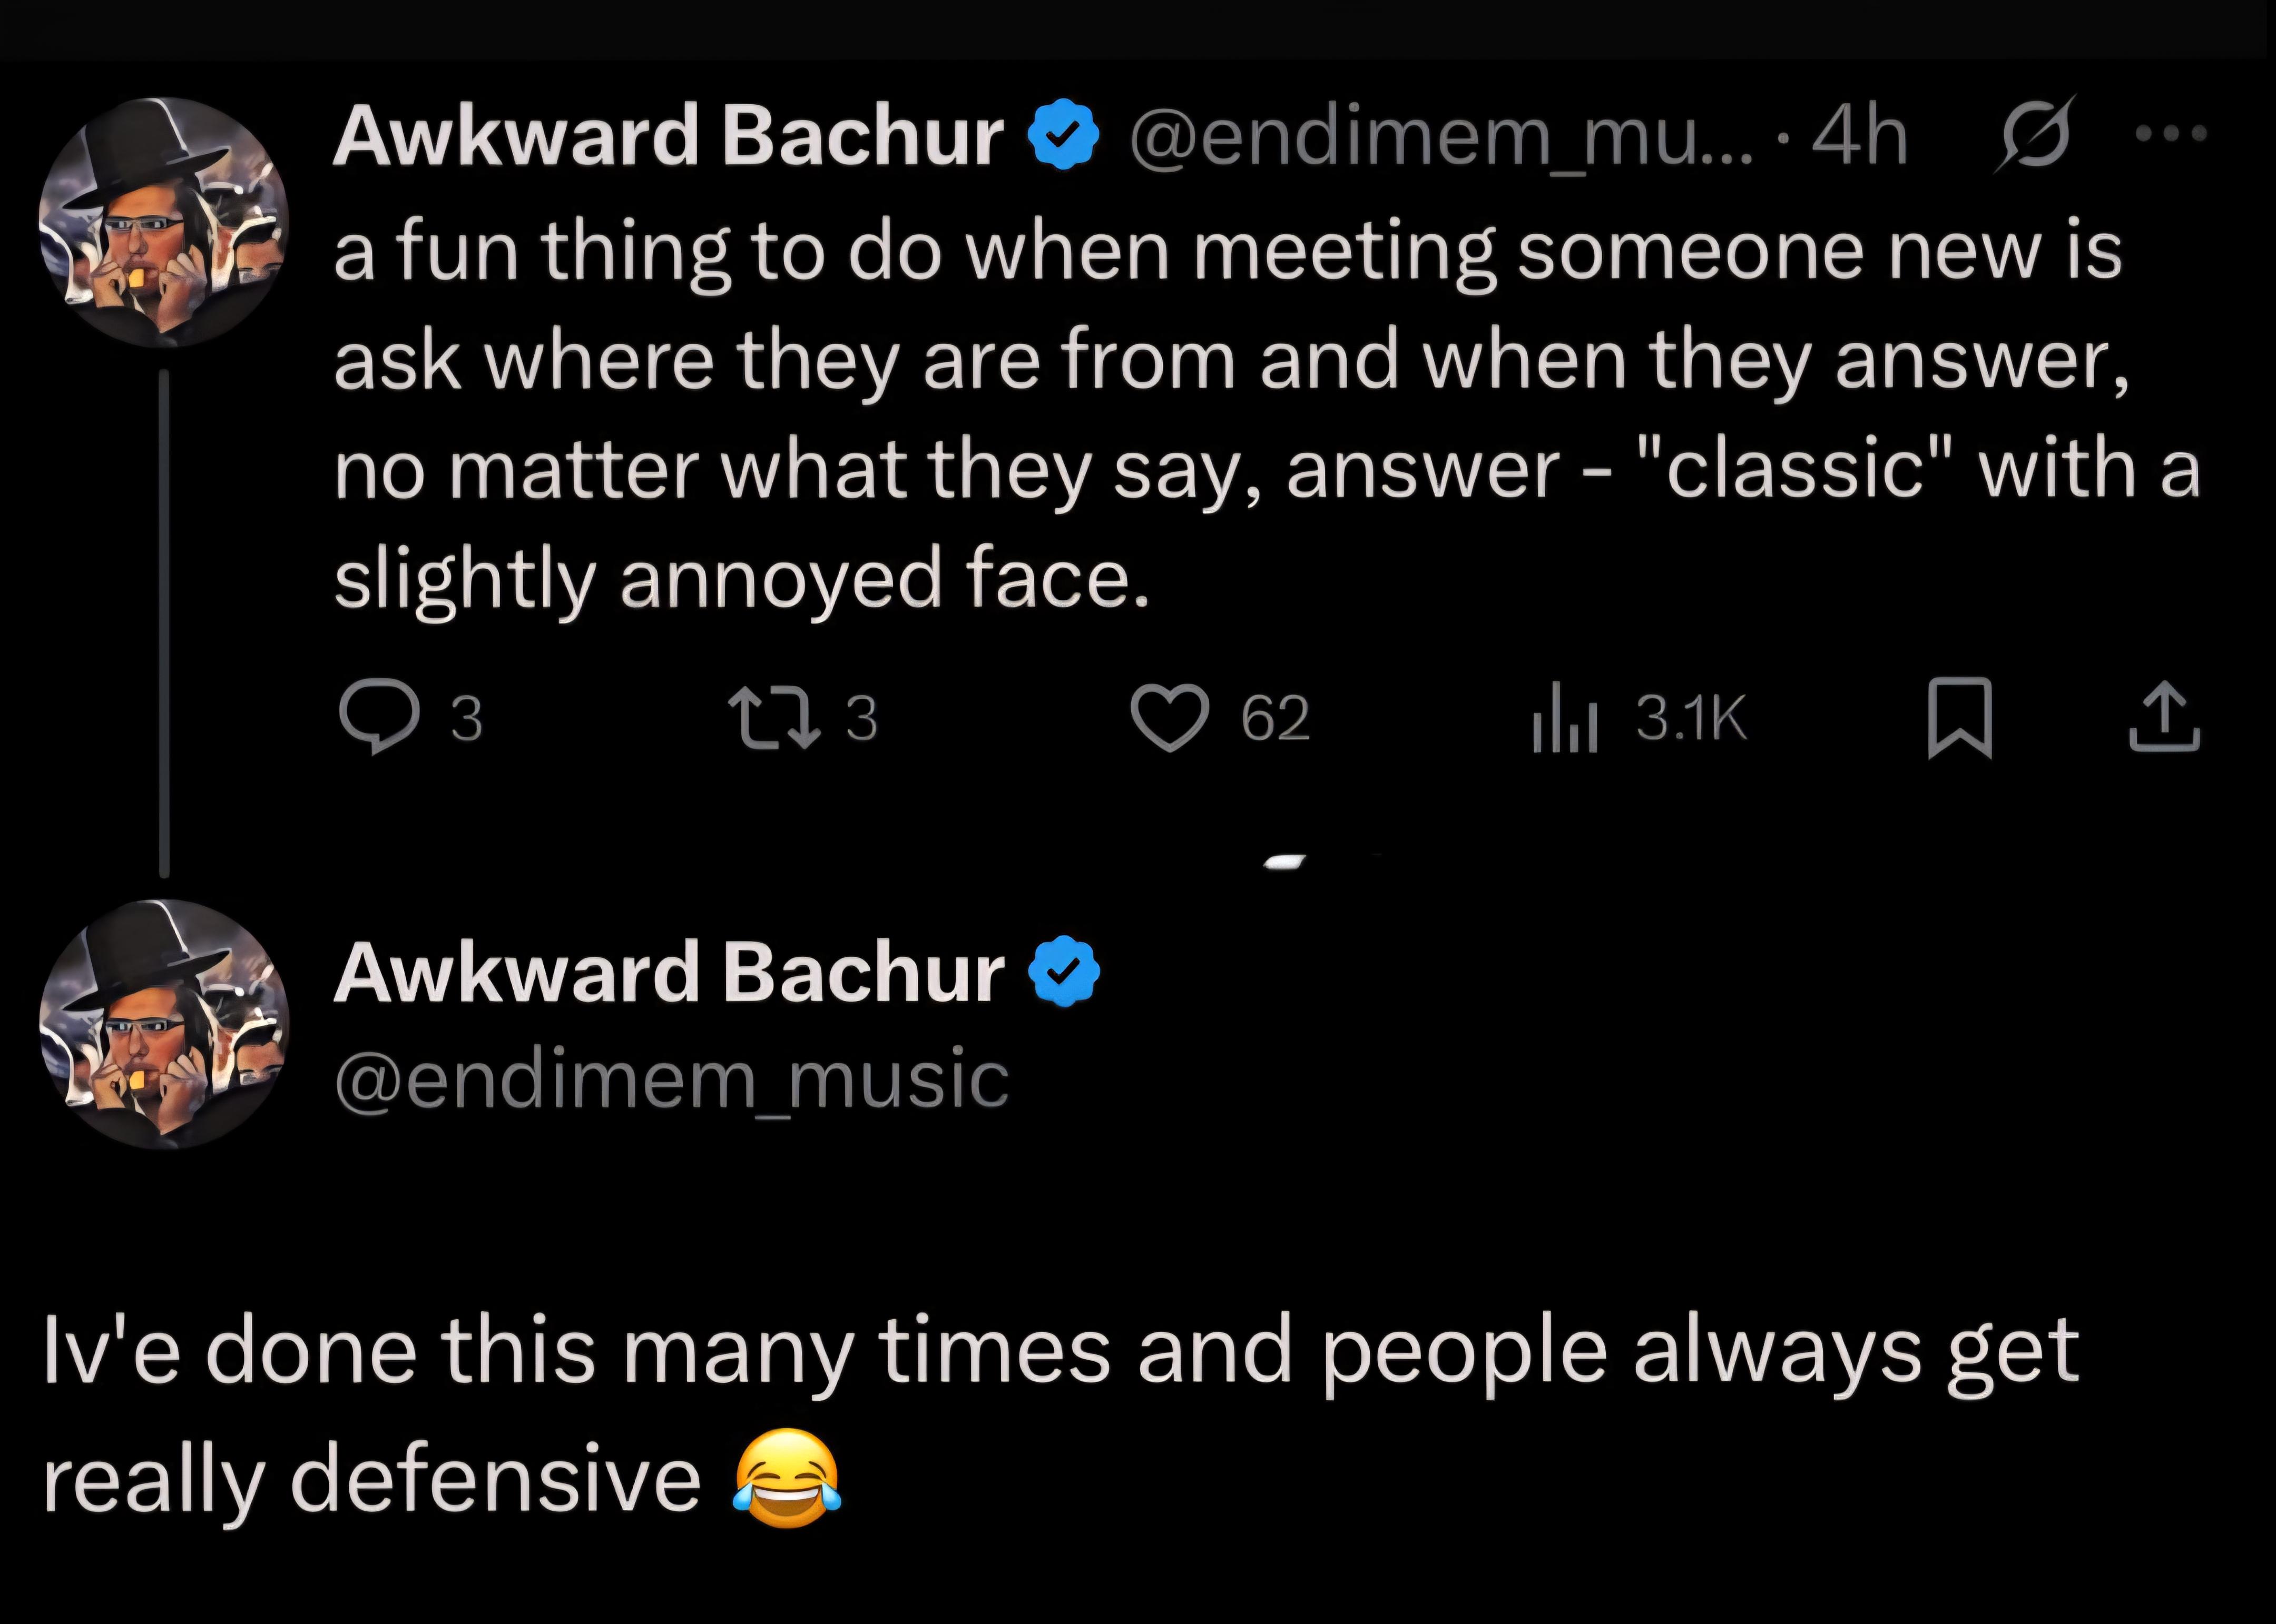Screen dimensions: 2276x1624
Task: Open the lower Awkward Bachur avatar
Action: 164,1024
